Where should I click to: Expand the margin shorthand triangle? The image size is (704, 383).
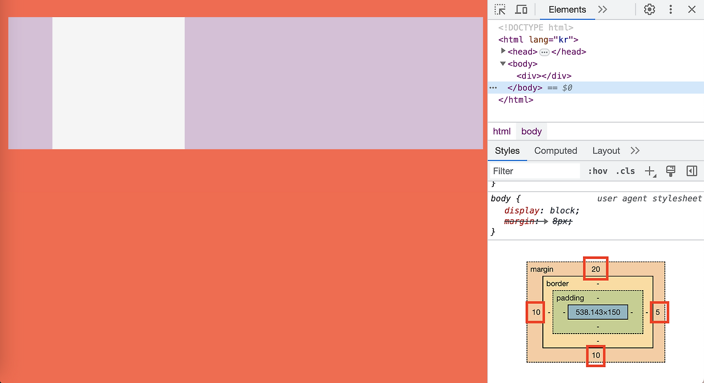click(x=546, y=221)
